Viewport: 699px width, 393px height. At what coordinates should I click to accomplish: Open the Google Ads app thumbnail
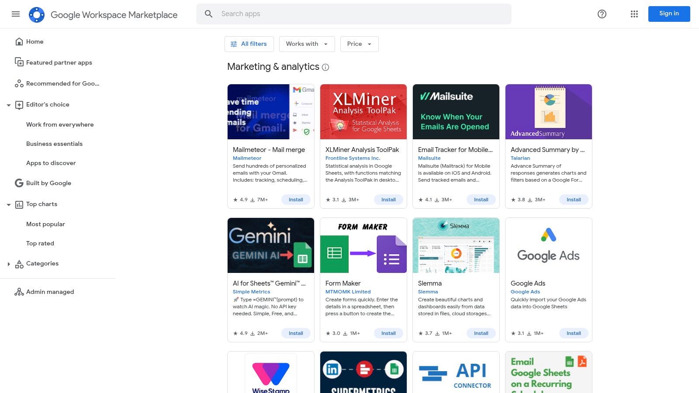point(548,245)
